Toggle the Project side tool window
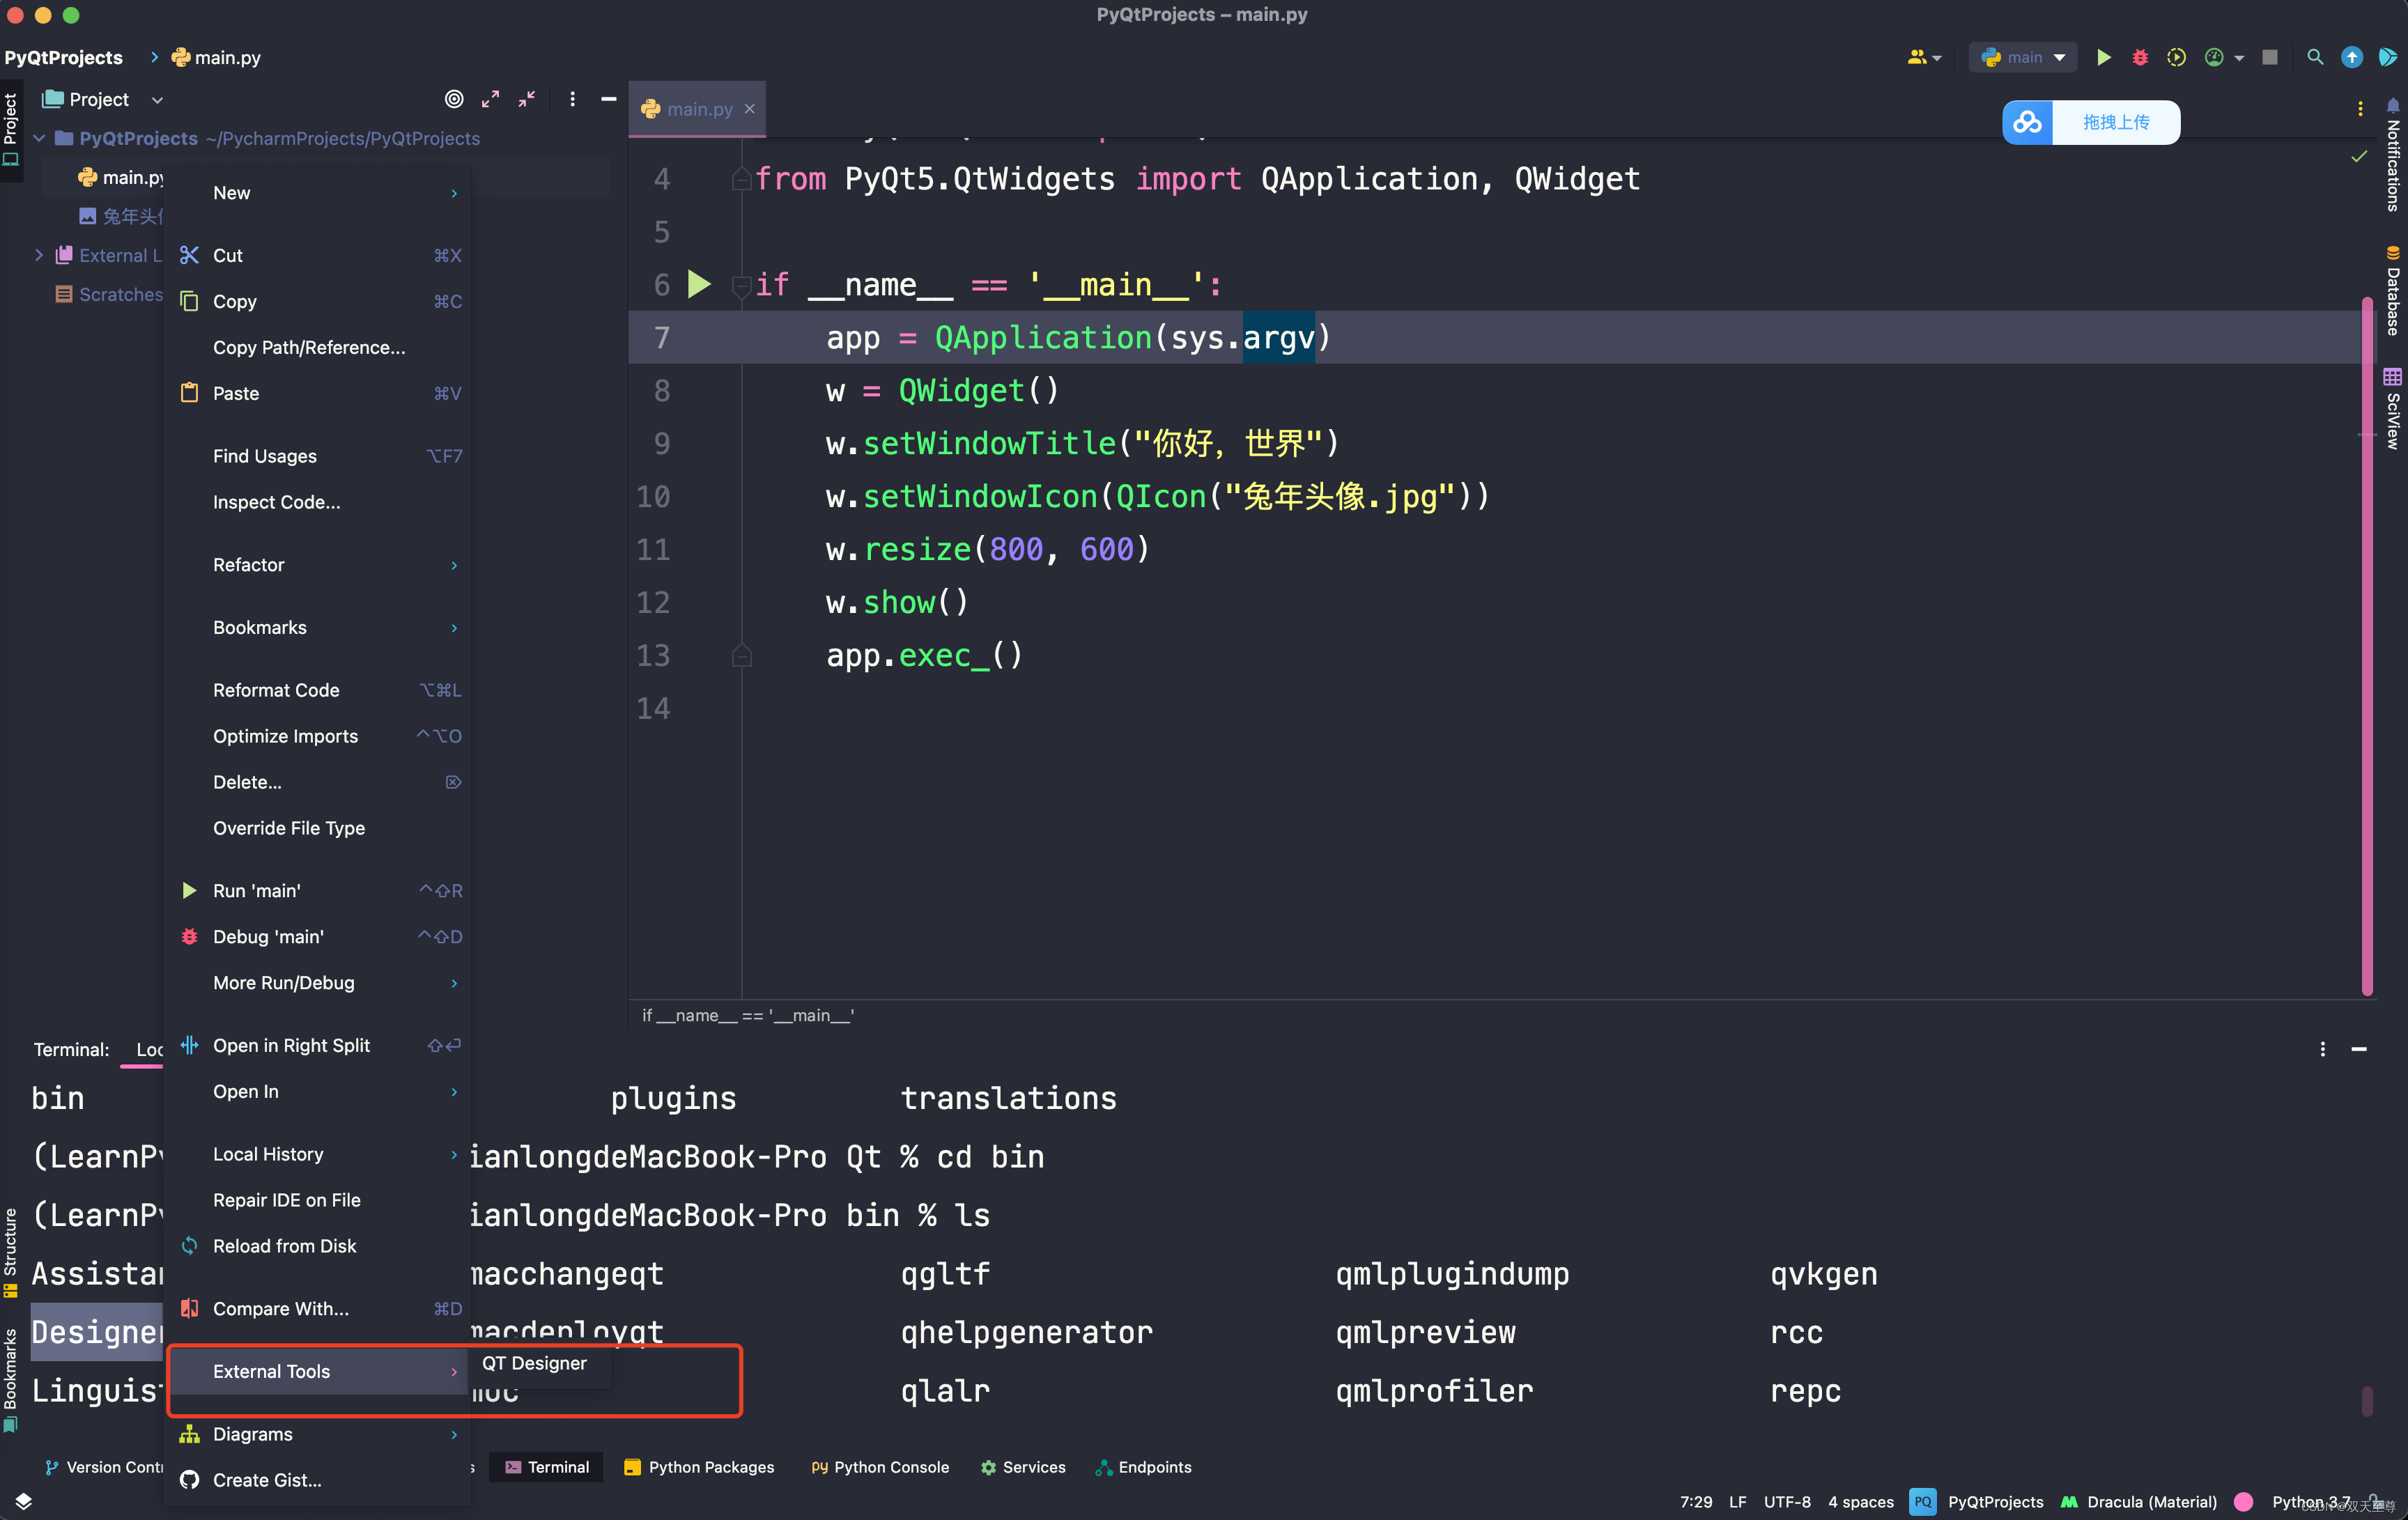Image resolution: width=2408 pixels, height=1520 pixels. click(11, 131)
